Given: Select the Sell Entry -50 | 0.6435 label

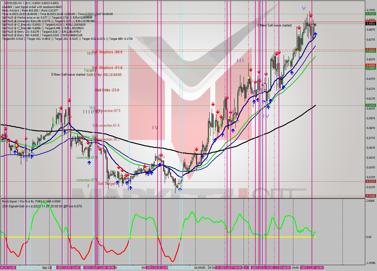Looking at the screenshot, I should click(x=104, y=75).
